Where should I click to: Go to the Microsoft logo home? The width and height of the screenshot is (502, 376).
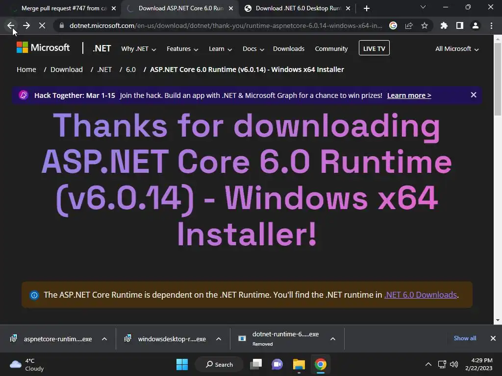point(43,48)
